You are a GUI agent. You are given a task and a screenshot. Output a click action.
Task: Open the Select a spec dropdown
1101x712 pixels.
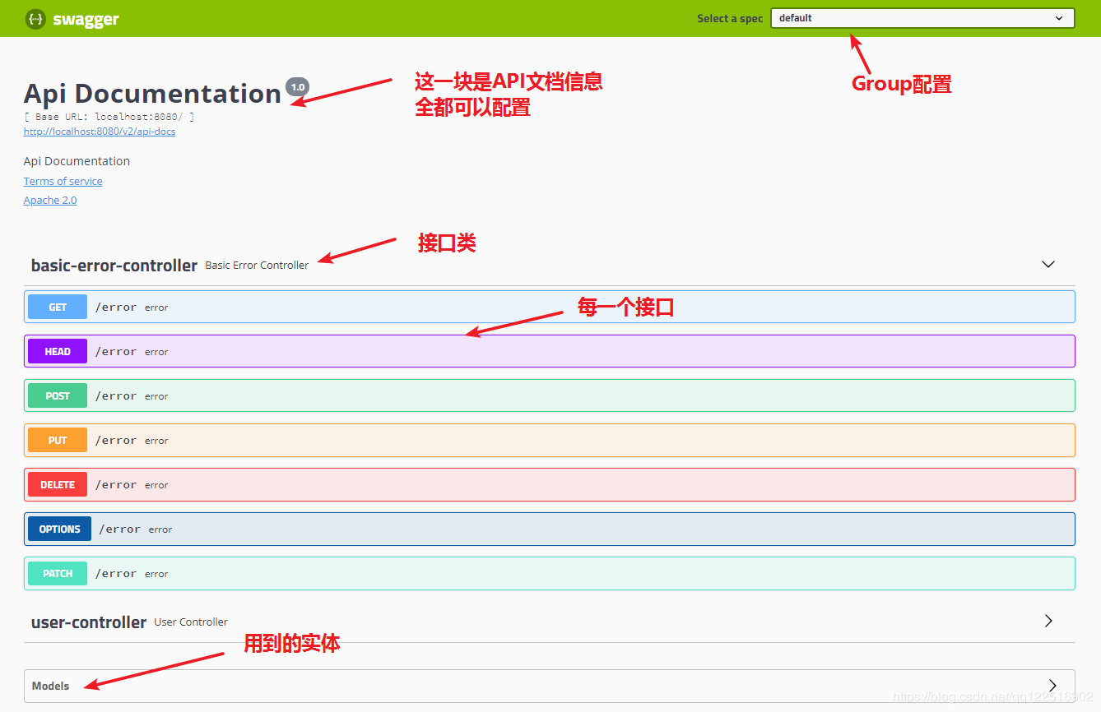922,18
